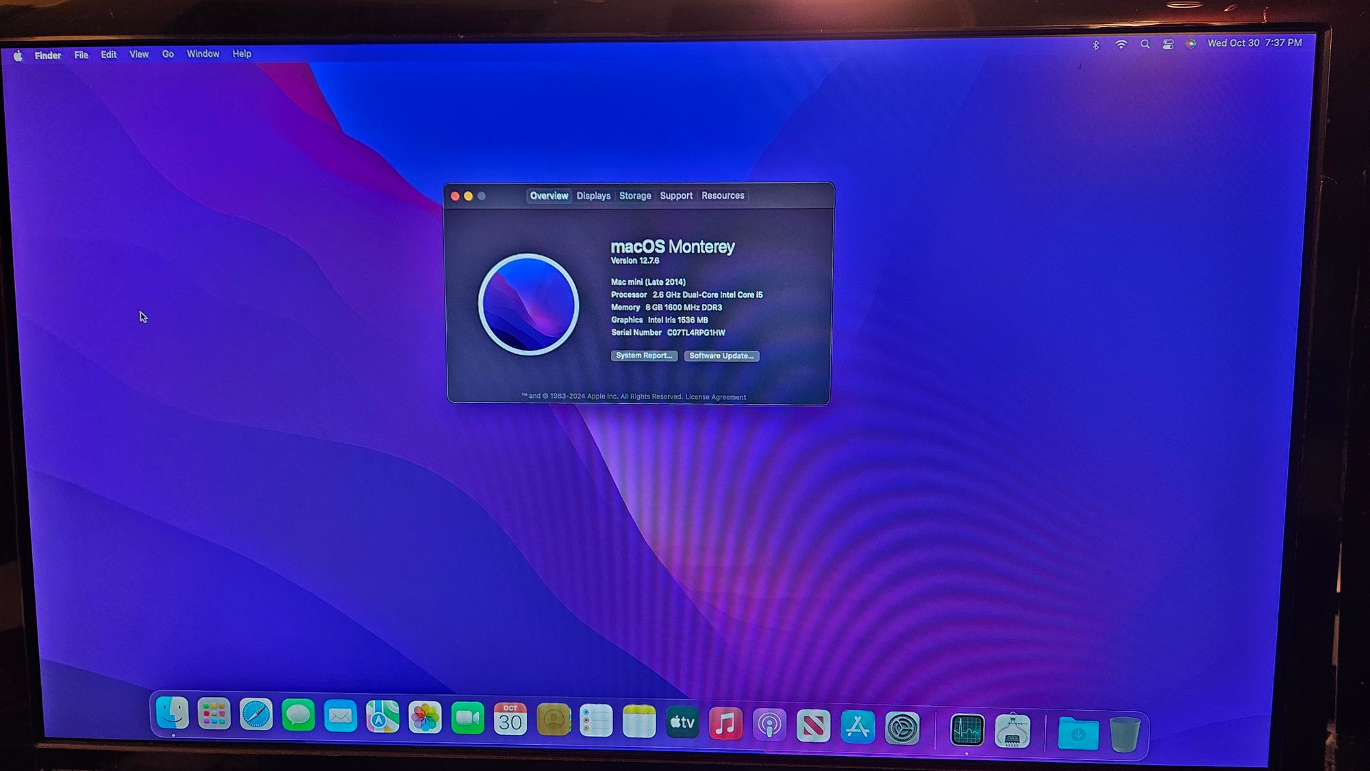Open Safari from the dock
Viewport: 1370px width, 771px height.
click(x=256, y=716)
